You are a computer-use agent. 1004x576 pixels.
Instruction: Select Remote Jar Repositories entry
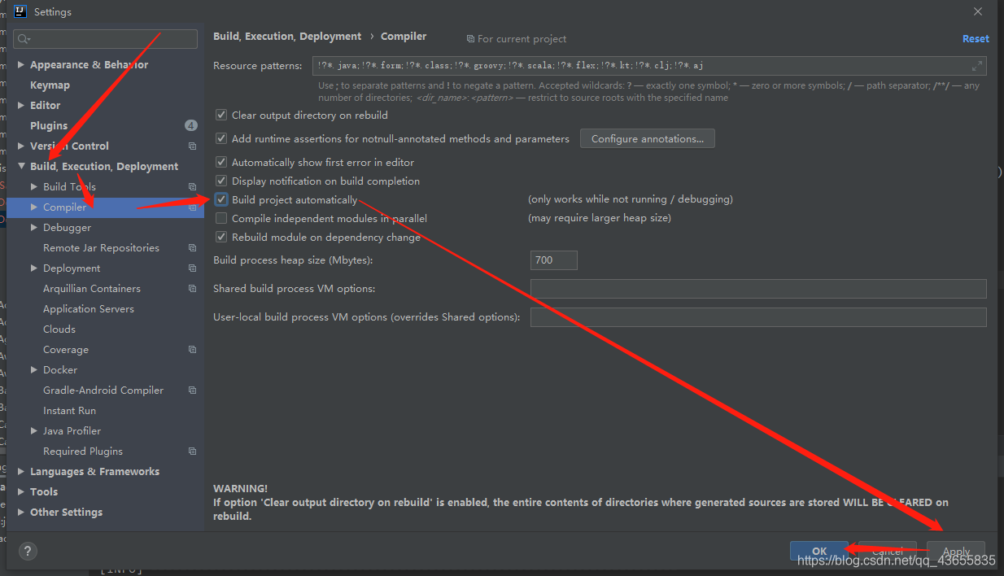[101, 248]
